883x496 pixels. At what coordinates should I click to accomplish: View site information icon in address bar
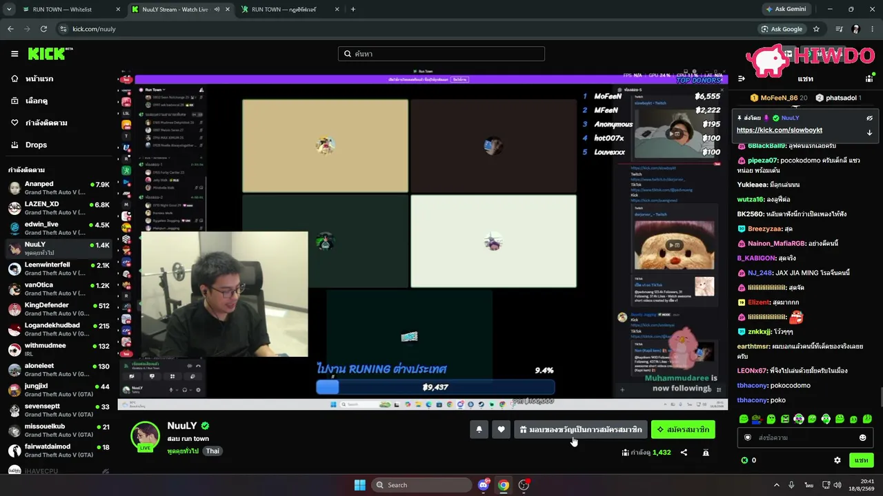pos(63,29)
